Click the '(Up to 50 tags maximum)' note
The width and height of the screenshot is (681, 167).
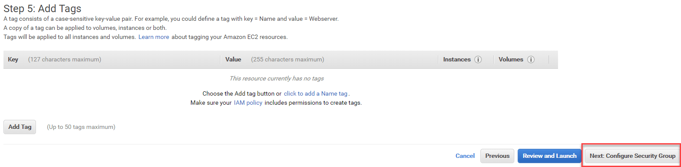click(81, 127)
